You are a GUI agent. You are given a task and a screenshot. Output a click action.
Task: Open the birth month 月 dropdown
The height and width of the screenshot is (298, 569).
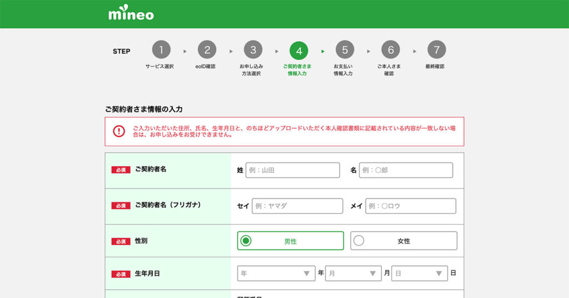click(x=353, y=274)
